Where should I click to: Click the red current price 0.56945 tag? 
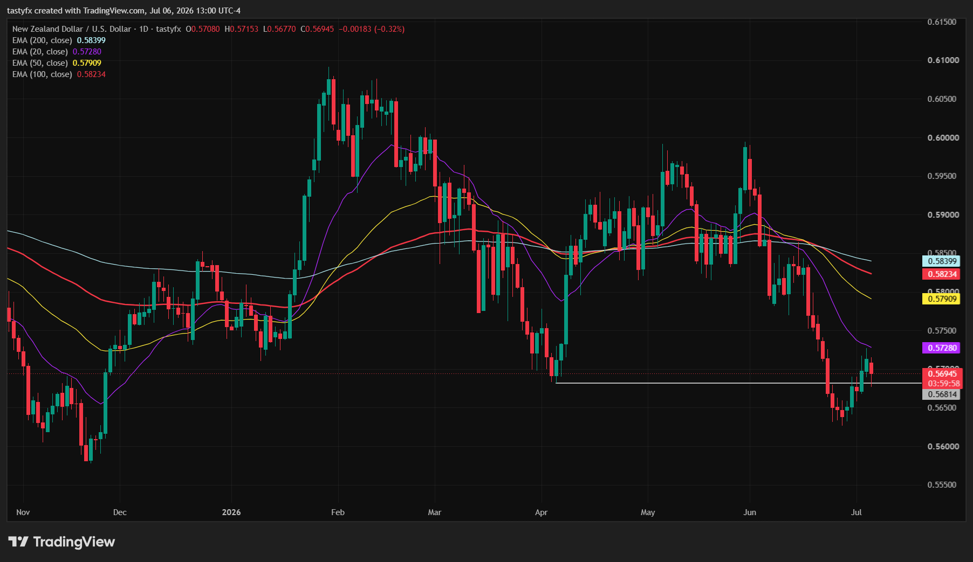pos(941,373)
